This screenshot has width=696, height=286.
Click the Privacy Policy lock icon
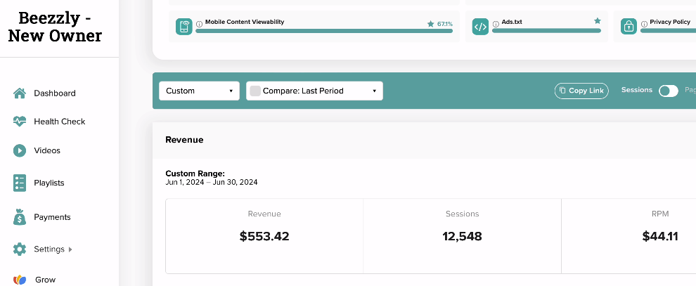click(x=629, y=27)
